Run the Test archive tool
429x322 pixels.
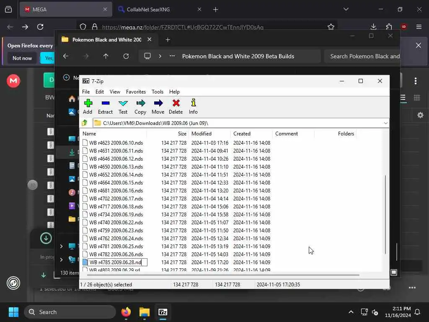click(x=123, y=106)
